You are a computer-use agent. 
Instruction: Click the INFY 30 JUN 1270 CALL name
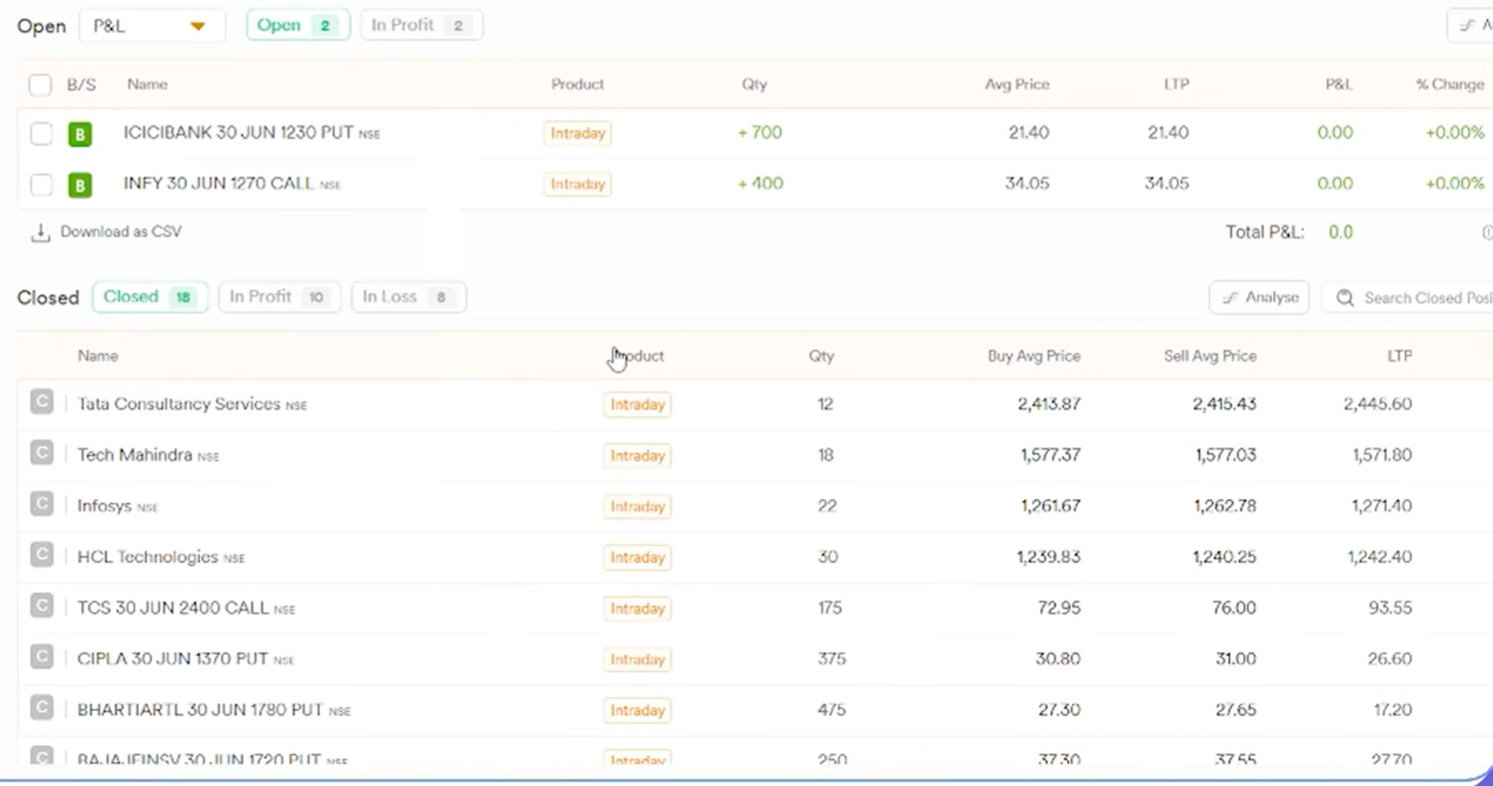(218, 183)
